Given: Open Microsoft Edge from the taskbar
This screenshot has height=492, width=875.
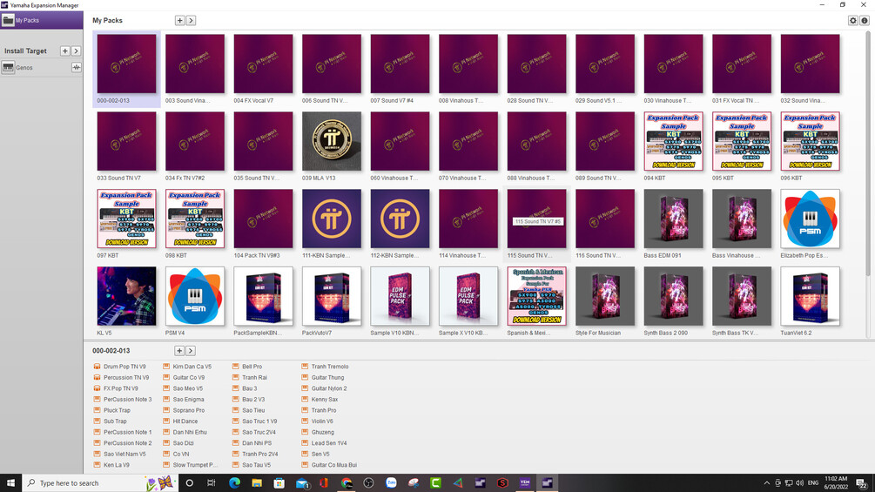Looking at the screenshot, I should pyautogui.click(x=234, y=483).
